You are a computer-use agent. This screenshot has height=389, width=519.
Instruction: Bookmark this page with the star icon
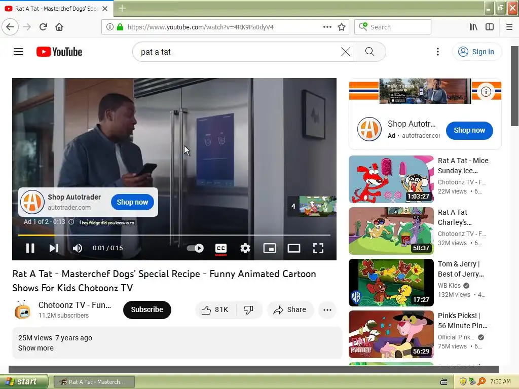[342, 27]
